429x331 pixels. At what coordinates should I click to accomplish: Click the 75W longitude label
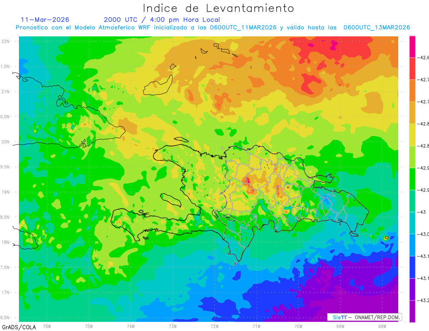[x=89, y=326]
